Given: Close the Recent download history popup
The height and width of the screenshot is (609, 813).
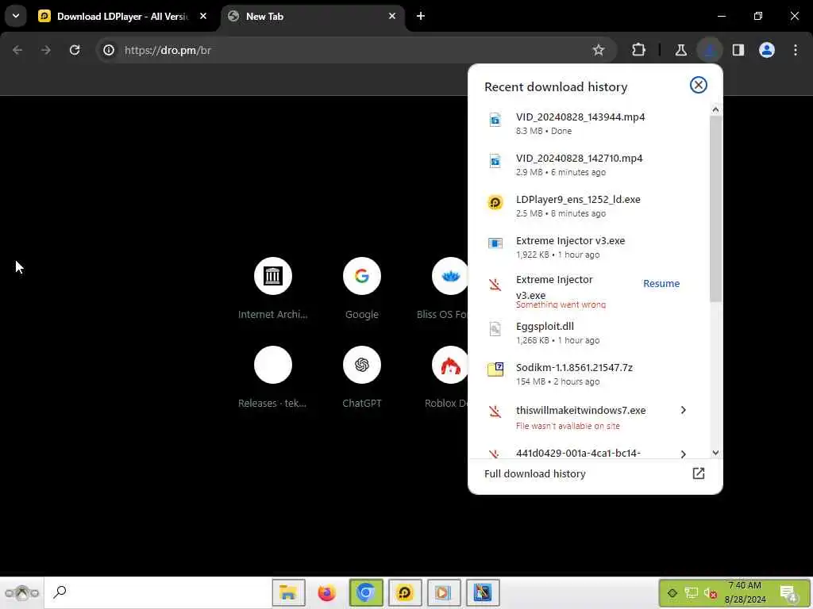Looking at the screenshot, I should tap(698, 85).
